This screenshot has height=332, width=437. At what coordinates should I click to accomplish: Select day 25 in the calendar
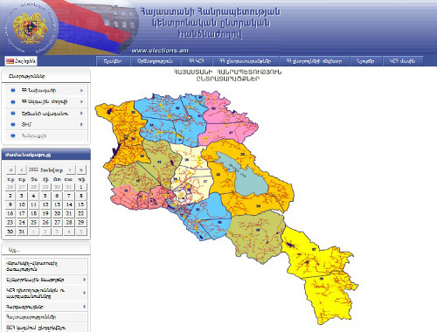pos(33,222)
